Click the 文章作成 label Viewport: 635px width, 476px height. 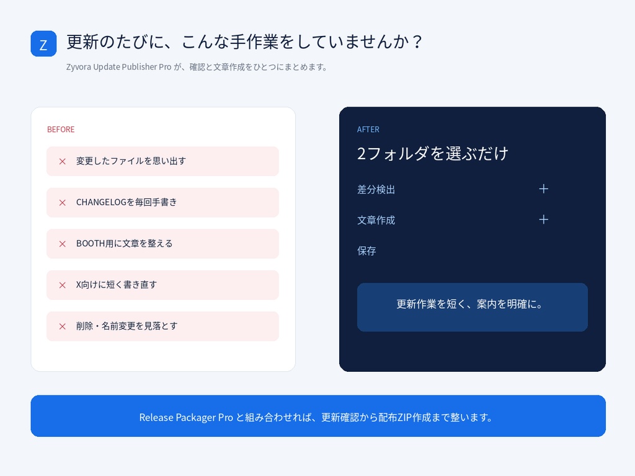[x=376, y=220]
